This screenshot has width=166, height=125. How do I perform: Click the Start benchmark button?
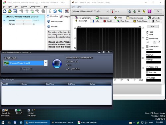pos(153,27)
